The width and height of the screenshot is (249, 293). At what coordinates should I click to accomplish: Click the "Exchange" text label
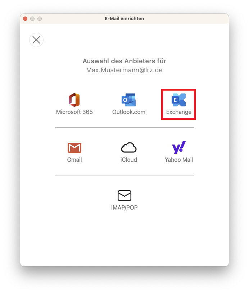pos(179,112)
